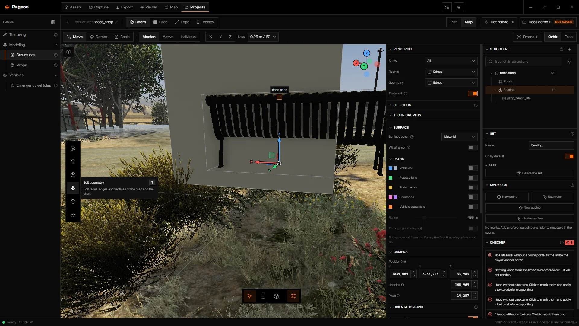
Task: Open the Show dropdown set to All
Action: (451, 61)
